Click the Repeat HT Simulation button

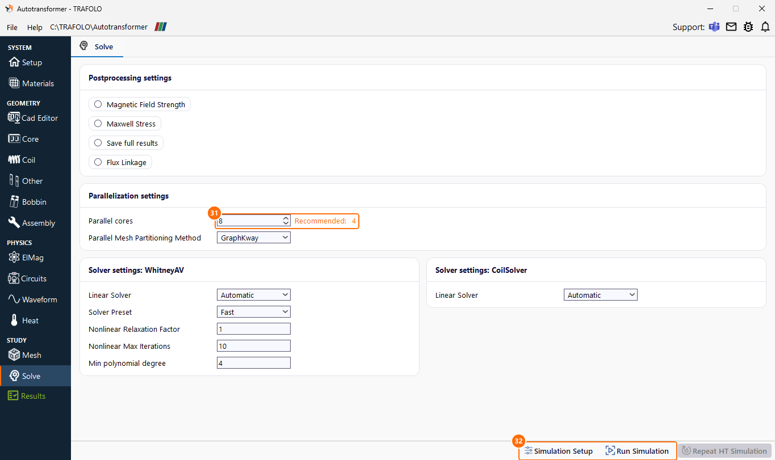click(x=724, y=451)
